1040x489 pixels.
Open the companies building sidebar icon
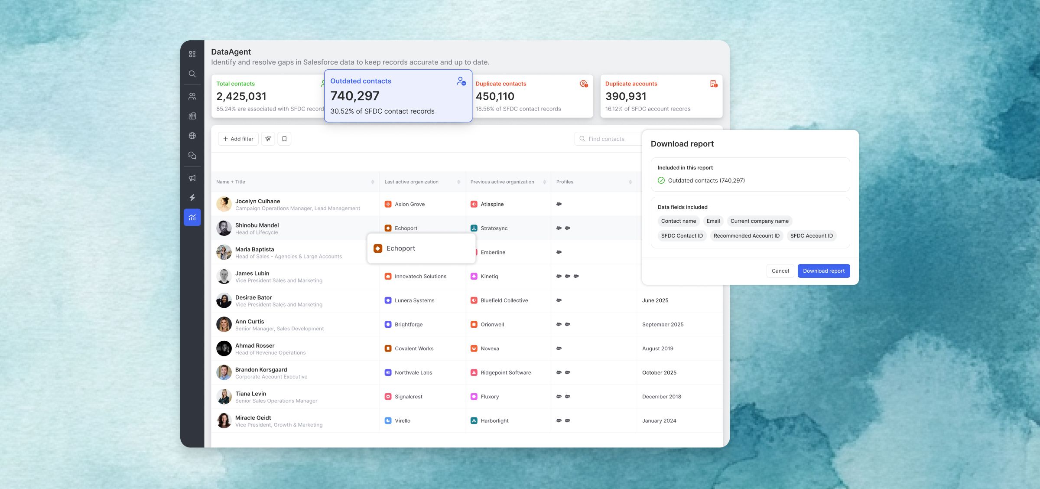click(x=192, y=116)
